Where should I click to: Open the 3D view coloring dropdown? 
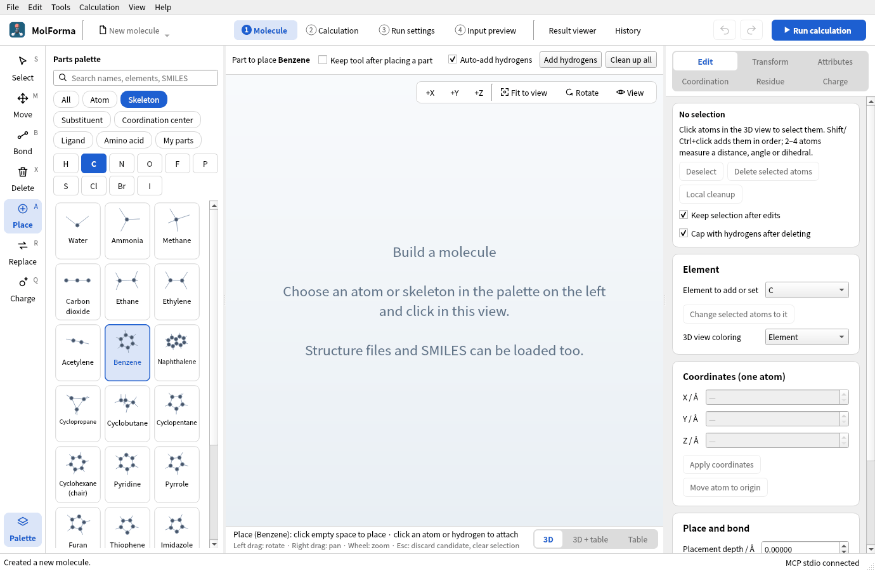[807, 337]
